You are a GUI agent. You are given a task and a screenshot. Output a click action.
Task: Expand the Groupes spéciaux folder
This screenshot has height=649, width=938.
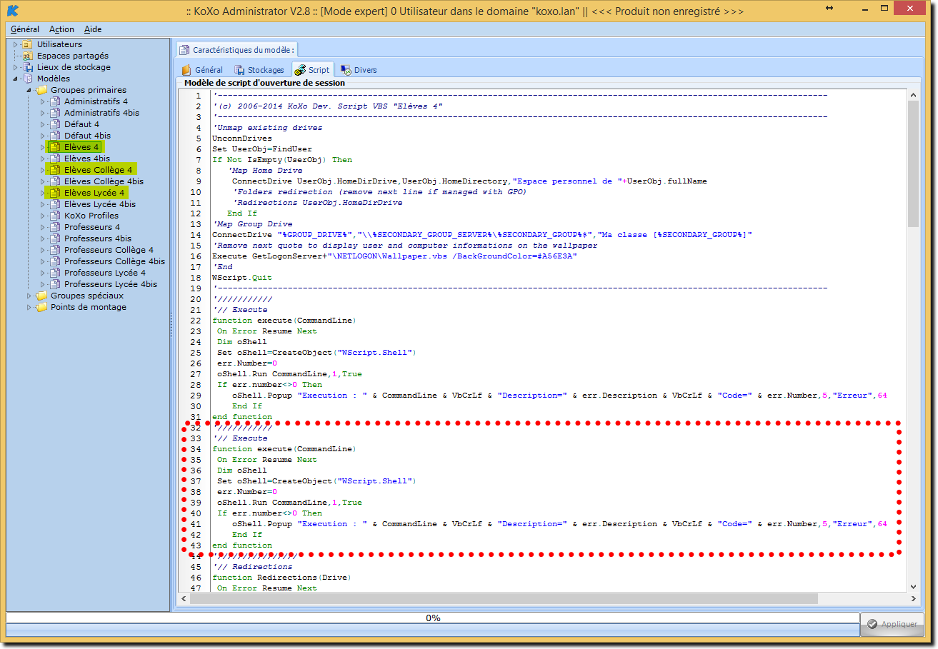tap(29, 296)
